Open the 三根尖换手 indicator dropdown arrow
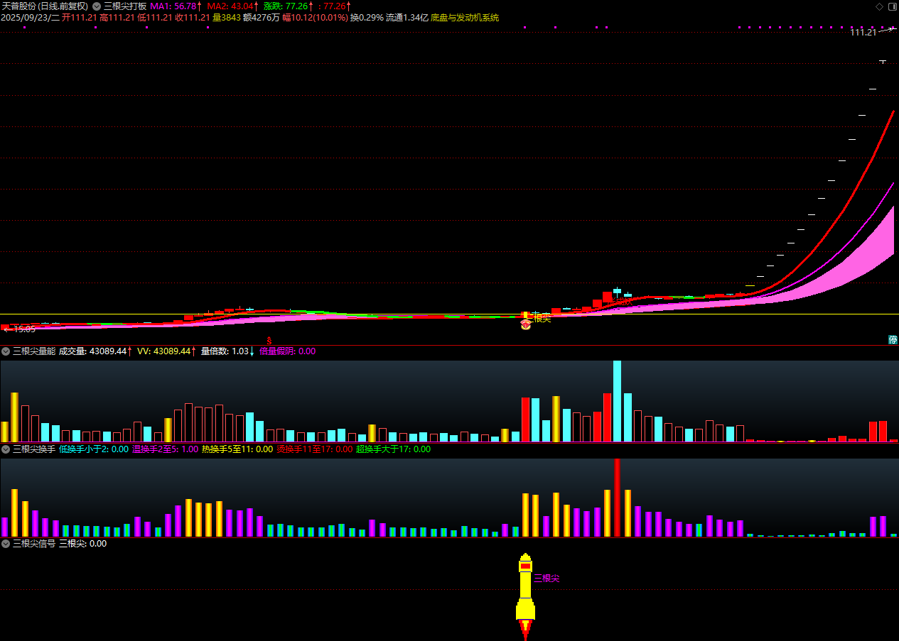The width and height of the screenshot is (899, 641). click(x=6, y=449)
